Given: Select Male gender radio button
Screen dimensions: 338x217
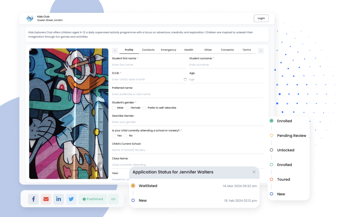Looking at the screenshot, I should coord(114,108).
